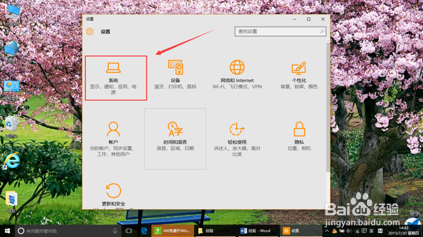This screenshot has height=237, width=423.
Task: Switch to 设置 taskbar item
Action: click(x=301, y=231)
